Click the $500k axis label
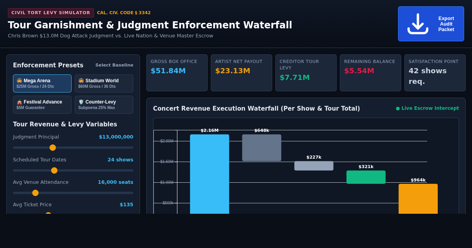Viewport: 472px width, 248px height. [168, 203]
